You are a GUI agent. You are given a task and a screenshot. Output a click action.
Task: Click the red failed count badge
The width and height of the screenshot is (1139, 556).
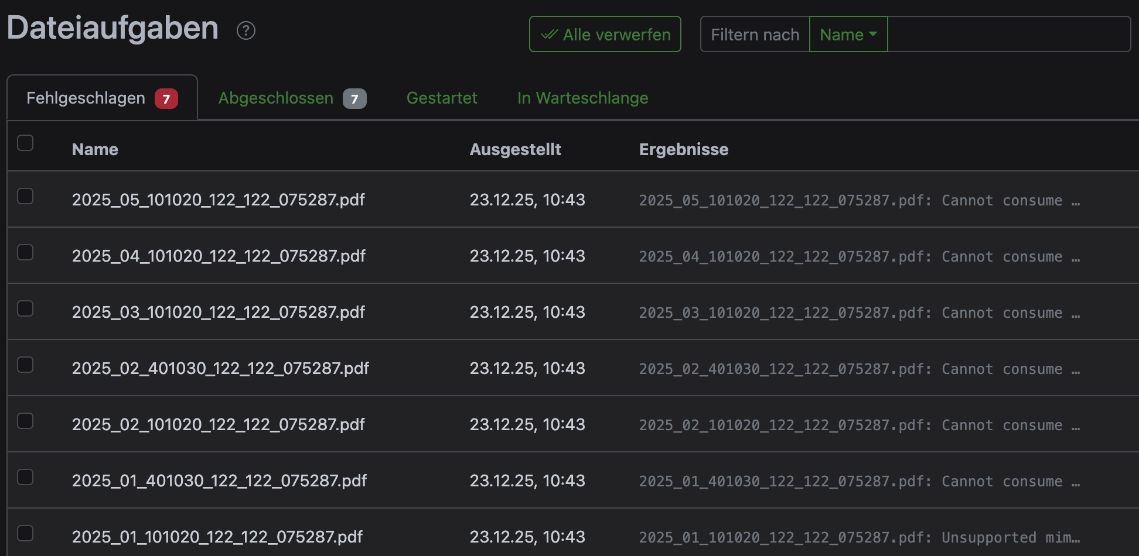click(x=166, y=99)
